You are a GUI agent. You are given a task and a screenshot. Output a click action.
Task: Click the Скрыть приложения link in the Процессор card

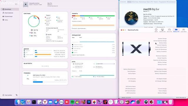coord(78,55)
